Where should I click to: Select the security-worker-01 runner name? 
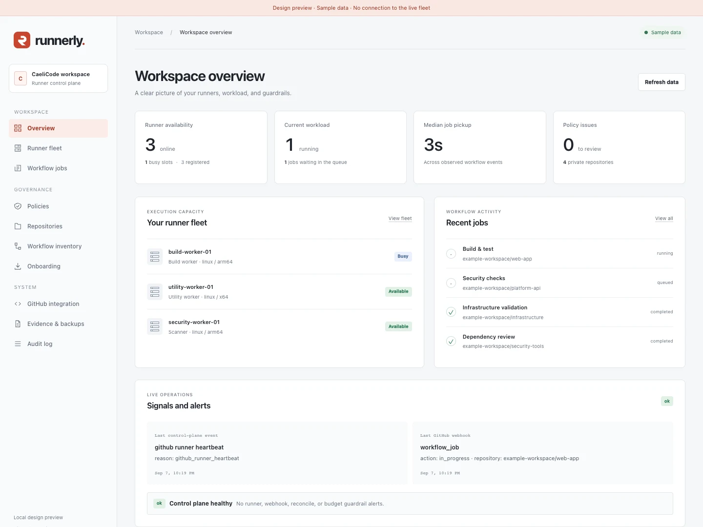coord(194,323)
